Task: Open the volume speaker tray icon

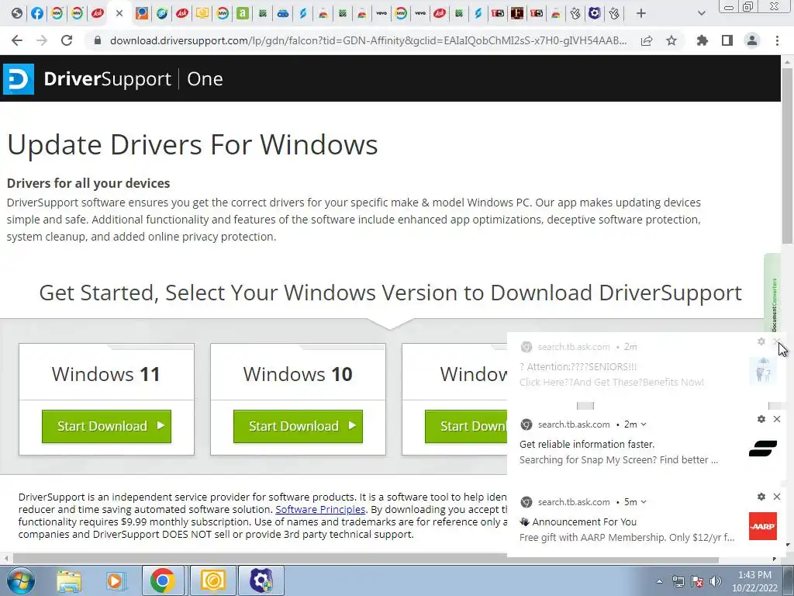Action: coord(716,581)
